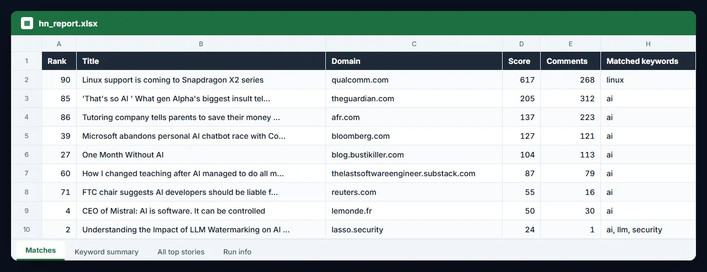Select the Run info tab
707x272 pixels.
[237, 252]
